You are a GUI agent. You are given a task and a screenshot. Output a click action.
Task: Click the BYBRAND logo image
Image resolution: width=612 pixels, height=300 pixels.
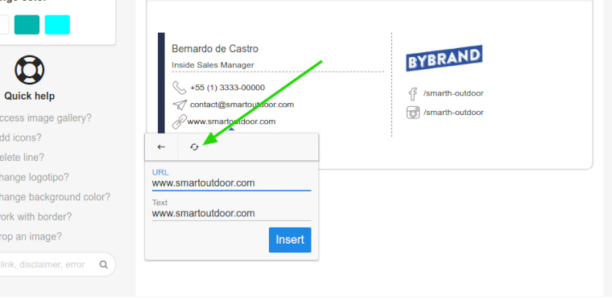point(445,58)
